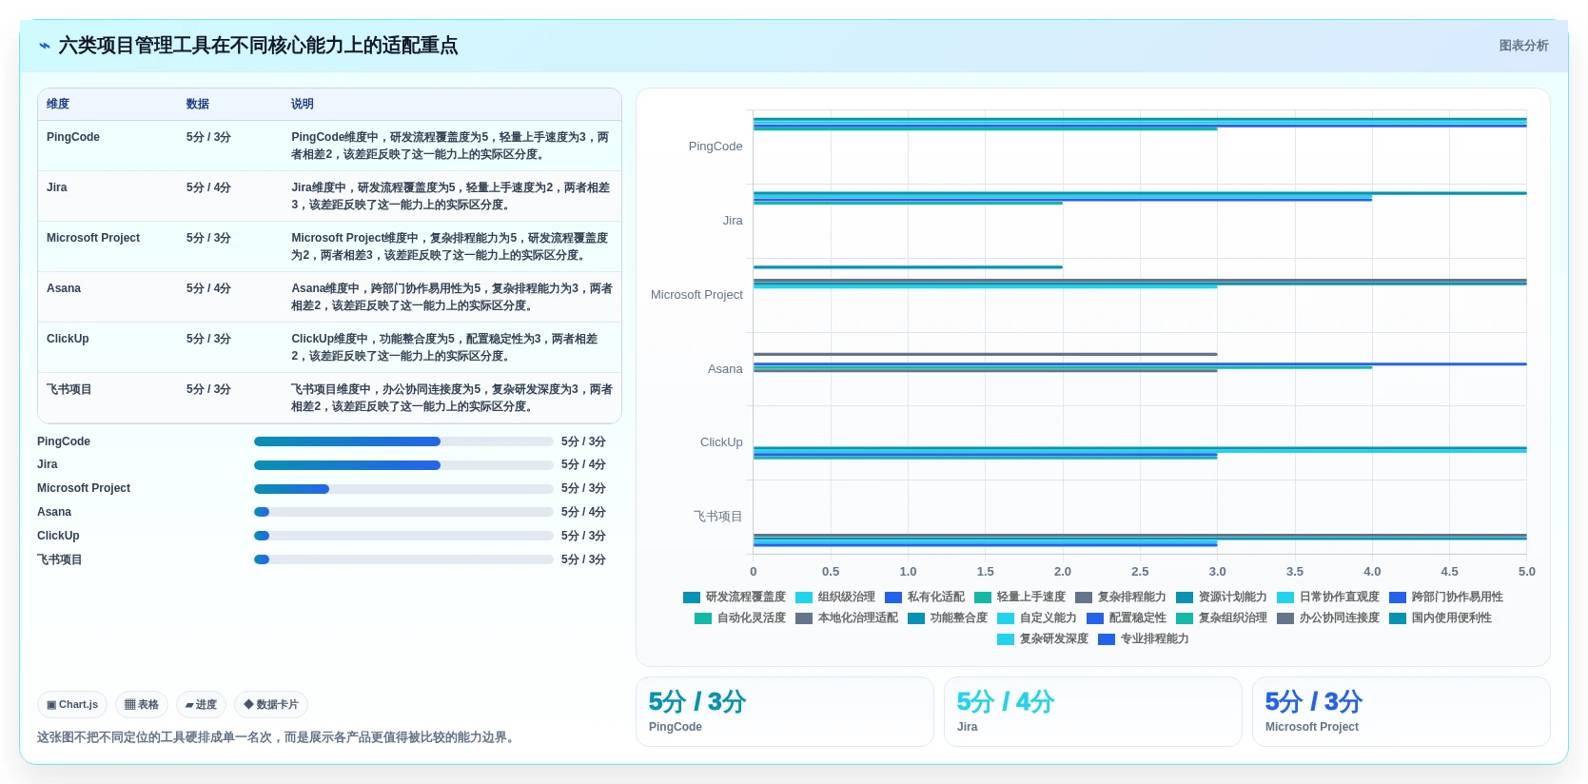
Task: Click the 飞书项目 progress bar
Action: (403, 559)
